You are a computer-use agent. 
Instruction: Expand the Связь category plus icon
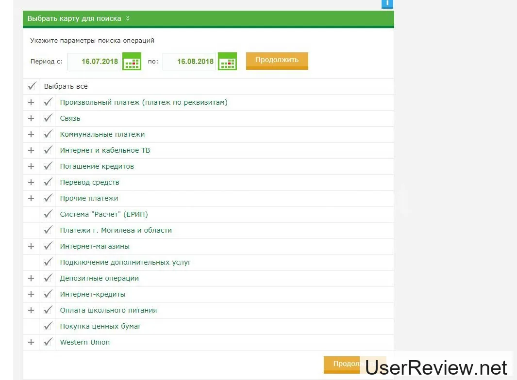pyautogui.click(x=31, y=118)
